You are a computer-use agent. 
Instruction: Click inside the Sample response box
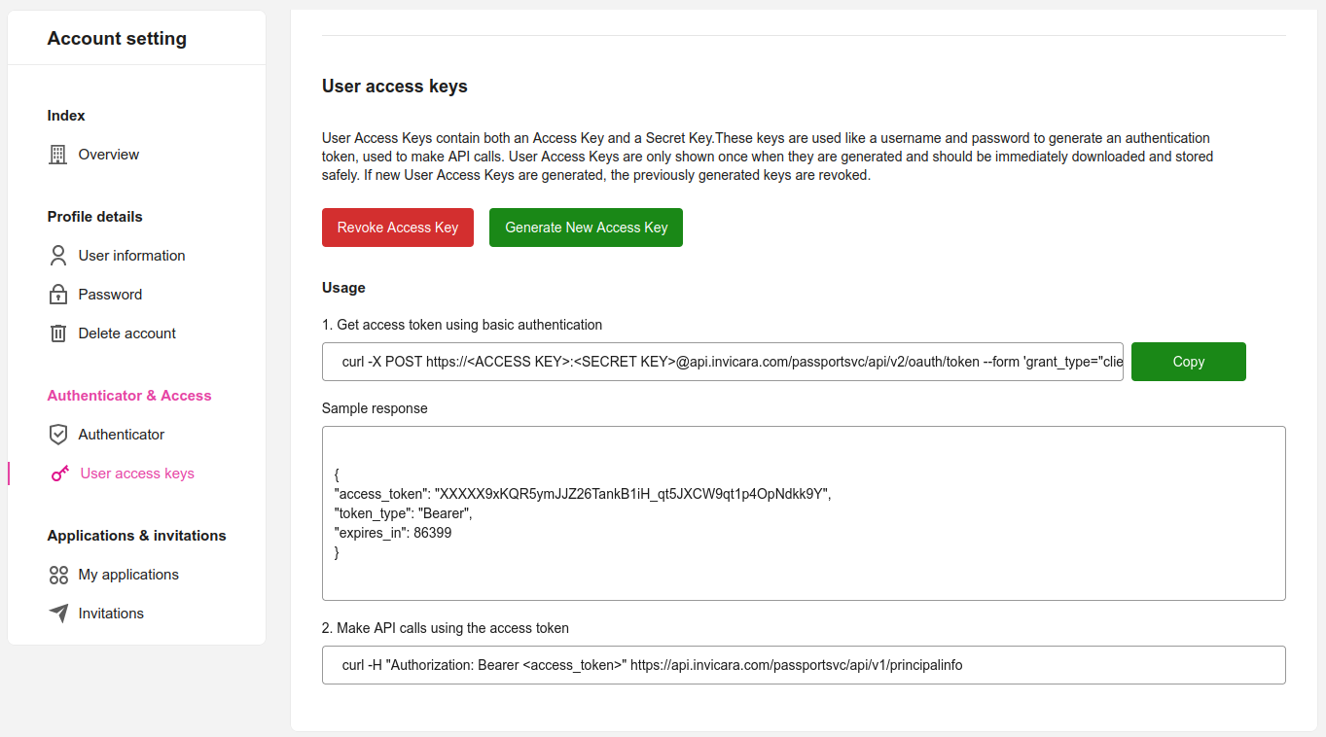tap(804, 513)
